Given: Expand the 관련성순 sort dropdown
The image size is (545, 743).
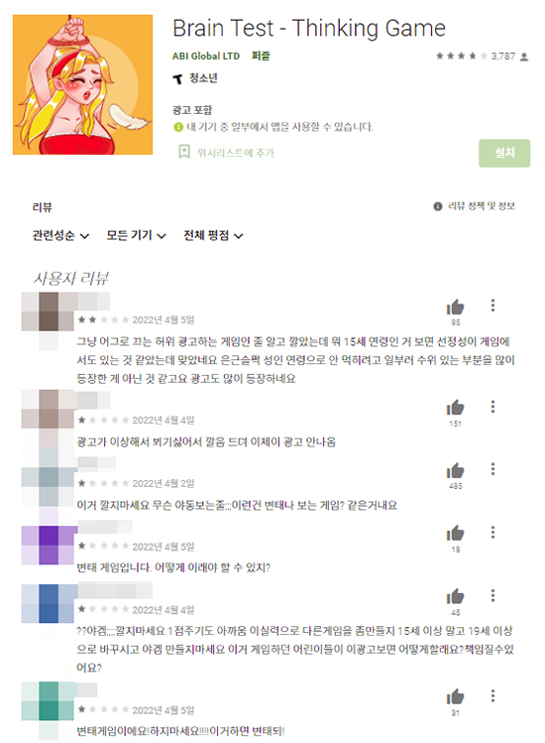Looking at the screenshot, I should point(60,235).
